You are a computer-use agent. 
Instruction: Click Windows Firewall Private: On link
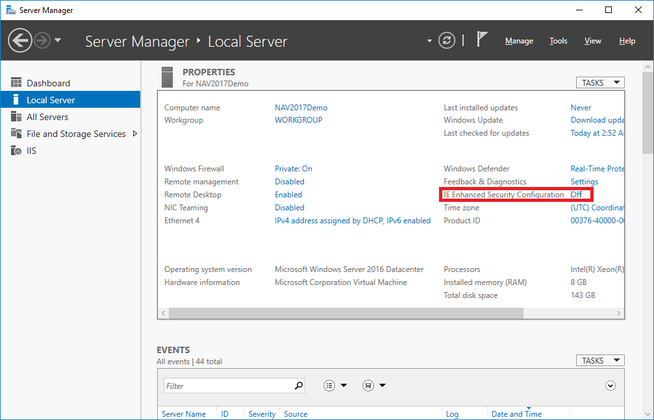pos(293,169)
